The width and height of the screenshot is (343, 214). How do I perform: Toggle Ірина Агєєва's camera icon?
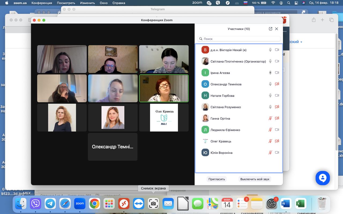point(277,73)
